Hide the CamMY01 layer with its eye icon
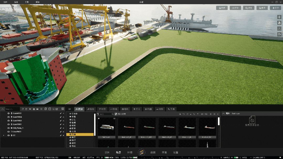The image size is (283, 159). [x=8, y=113]
